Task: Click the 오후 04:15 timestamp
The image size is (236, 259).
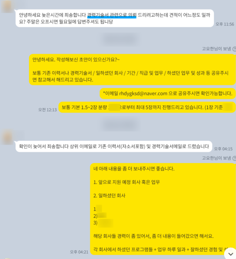Action: [223, 149]
